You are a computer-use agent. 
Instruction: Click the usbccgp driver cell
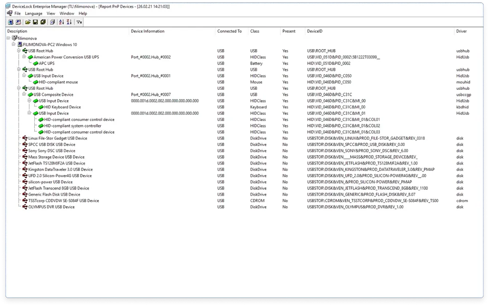[464, 95]
